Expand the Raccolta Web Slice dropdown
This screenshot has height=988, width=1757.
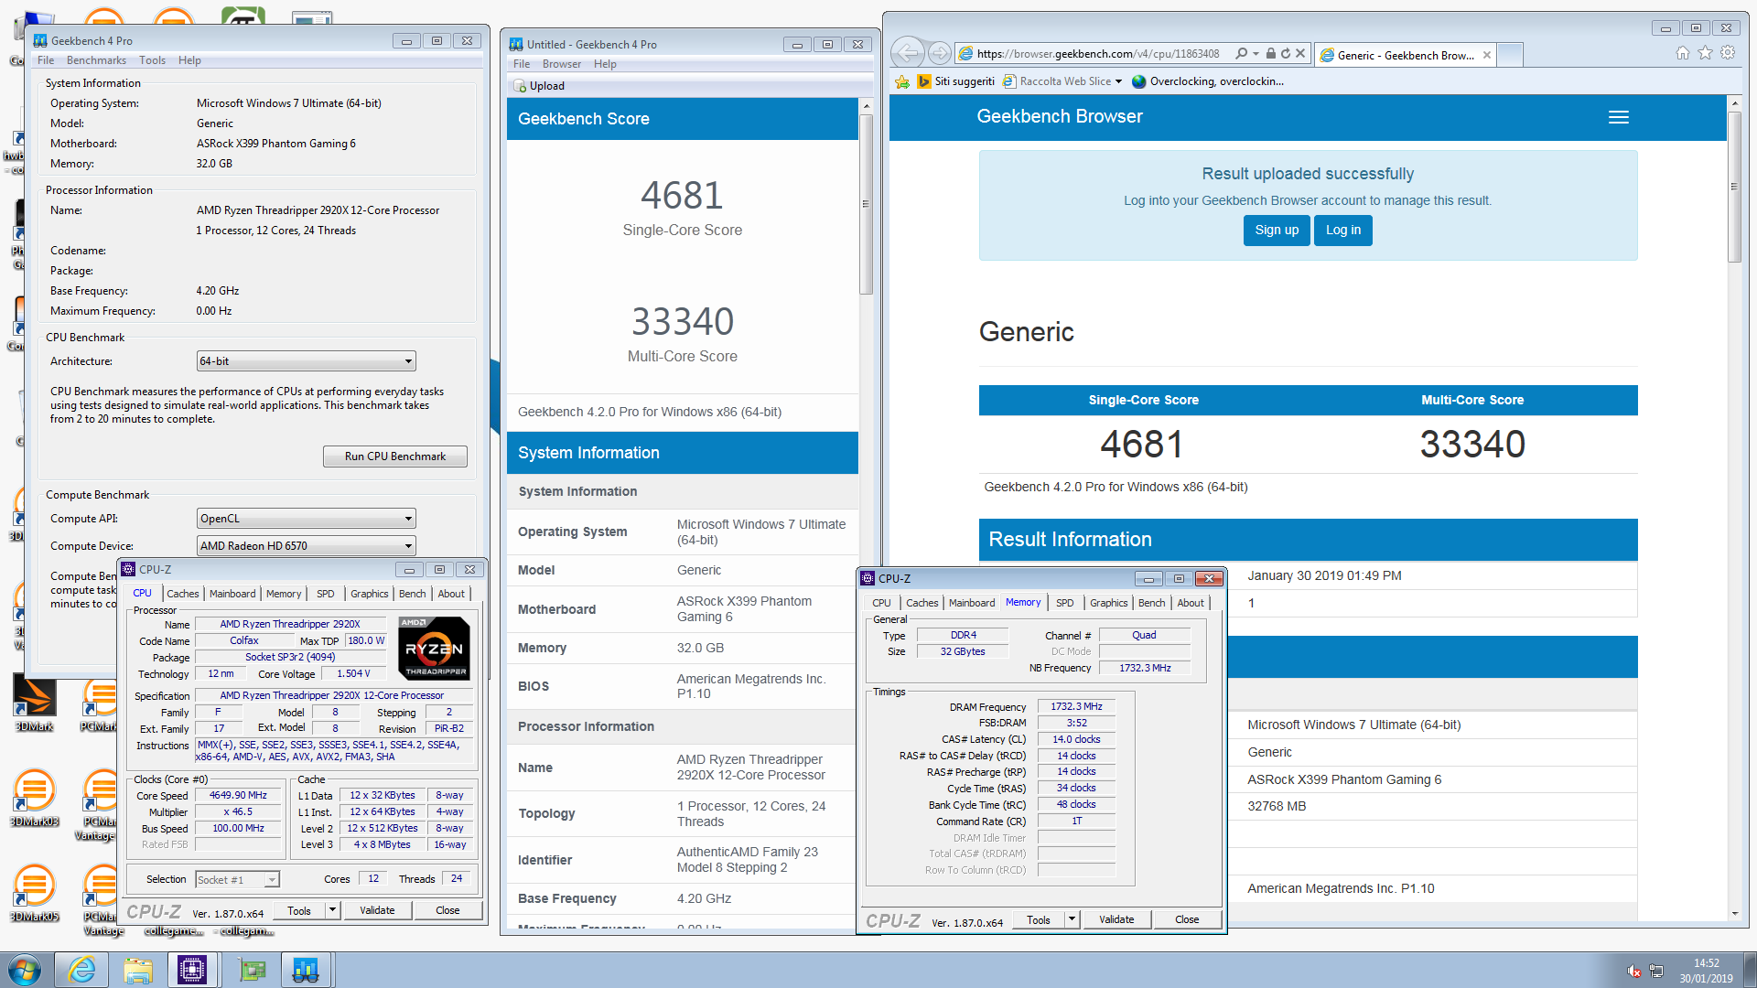tap(1118, 81)
